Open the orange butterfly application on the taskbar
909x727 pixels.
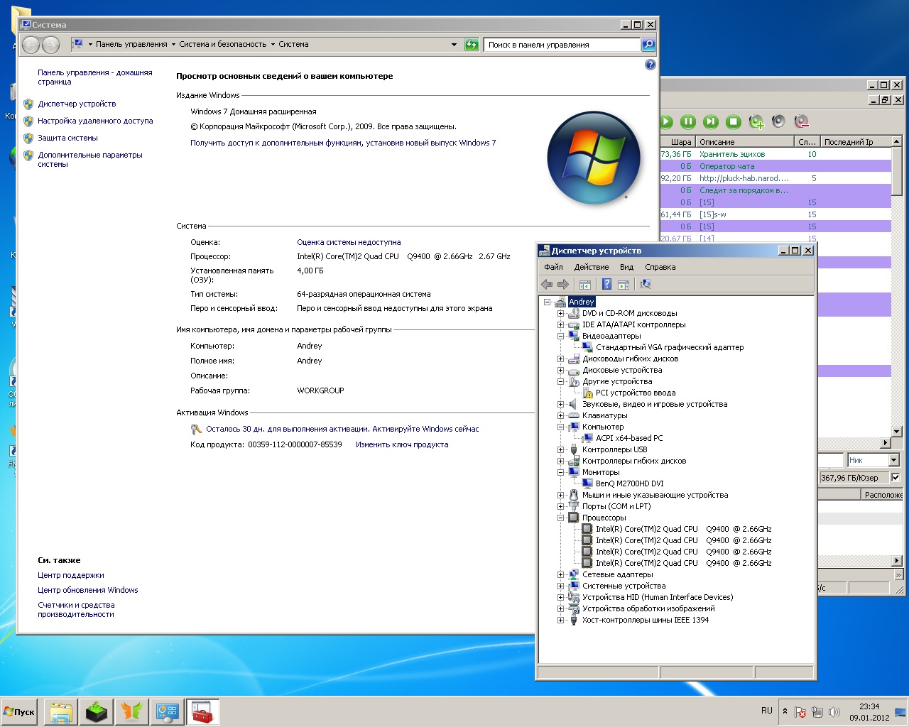[x=131, y=712]
